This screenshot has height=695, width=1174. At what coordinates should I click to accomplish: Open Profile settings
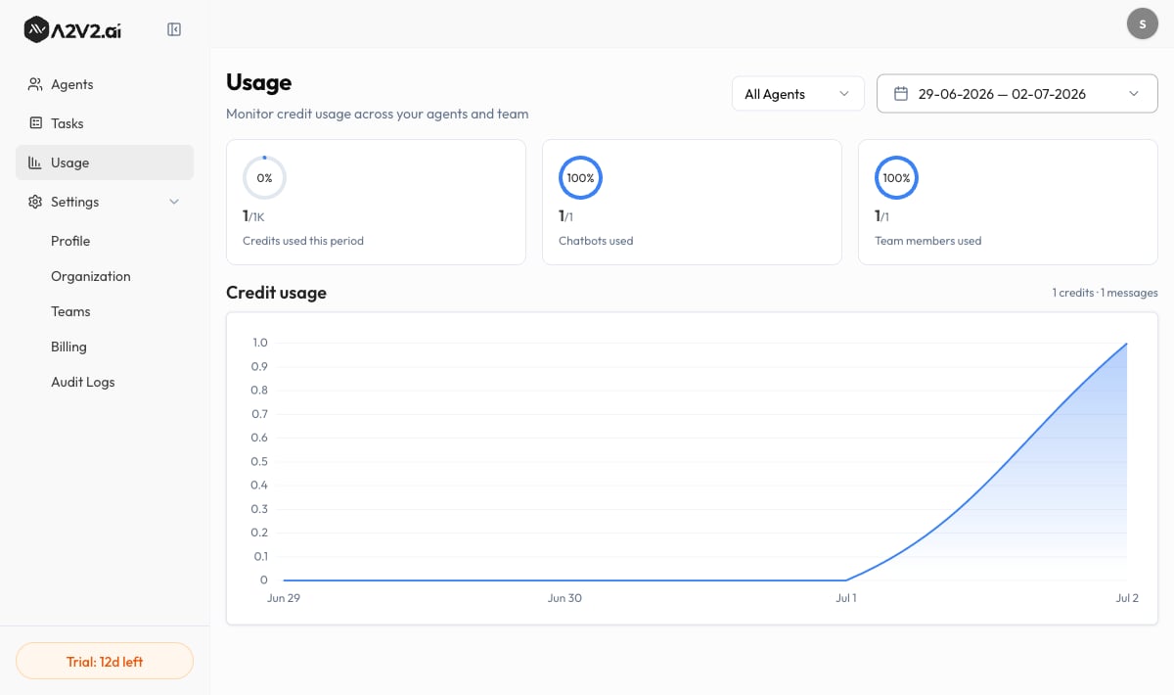(70, 241)
